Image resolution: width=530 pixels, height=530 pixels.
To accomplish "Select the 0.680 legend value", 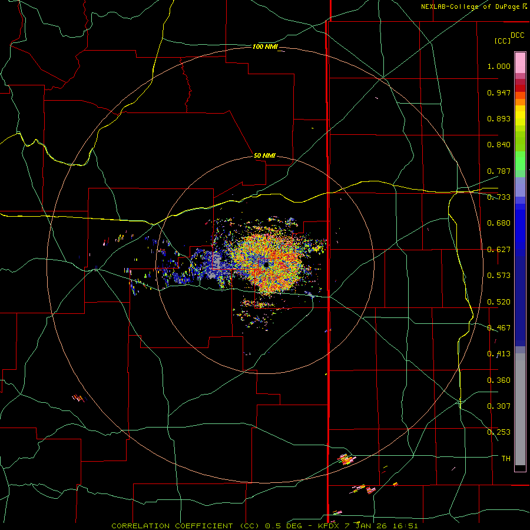I will [x=499, y=223].
